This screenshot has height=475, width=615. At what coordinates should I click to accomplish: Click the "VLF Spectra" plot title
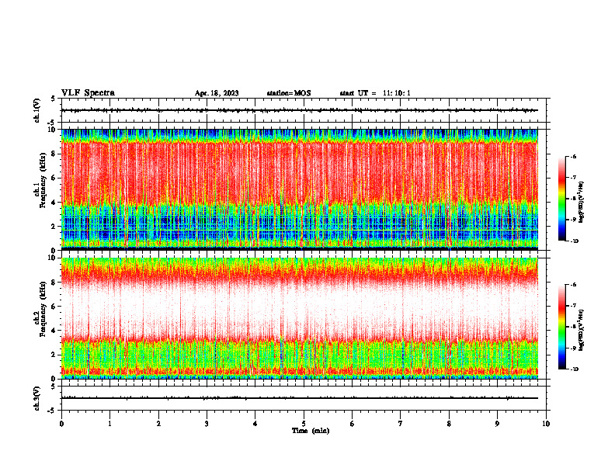click(x=88, y=93)
